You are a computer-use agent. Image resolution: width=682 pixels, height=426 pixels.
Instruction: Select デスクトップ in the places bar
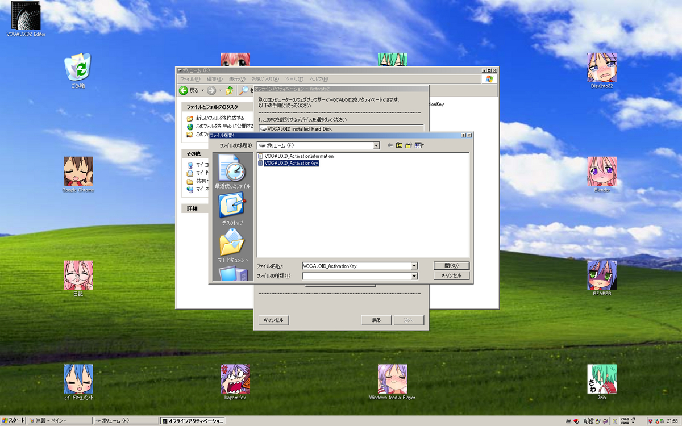[x=232, y=209]
